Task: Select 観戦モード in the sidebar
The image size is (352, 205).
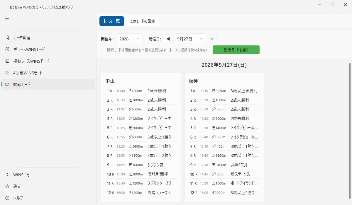Action: (48, 84)
